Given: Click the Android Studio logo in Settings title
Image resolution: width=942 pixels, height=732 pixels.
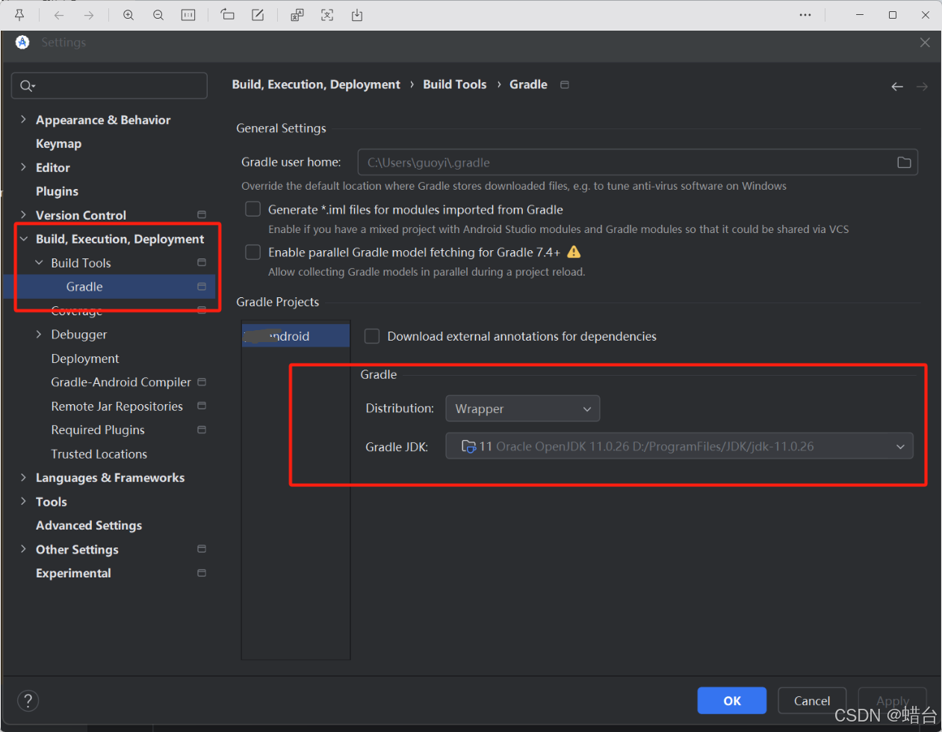Looking at the screenshot, I should (x=22, y=43).
